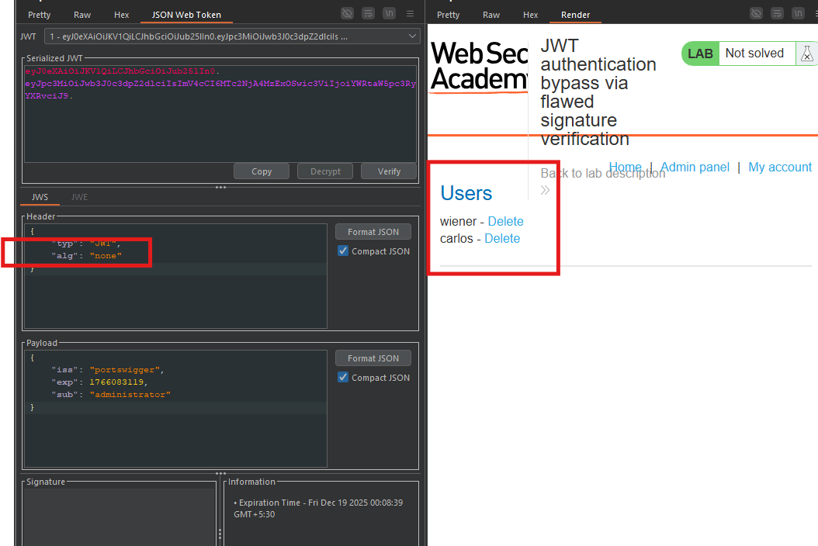
Task: Click "sub": "administrator" line in Payload
Action: pos(111,395)
